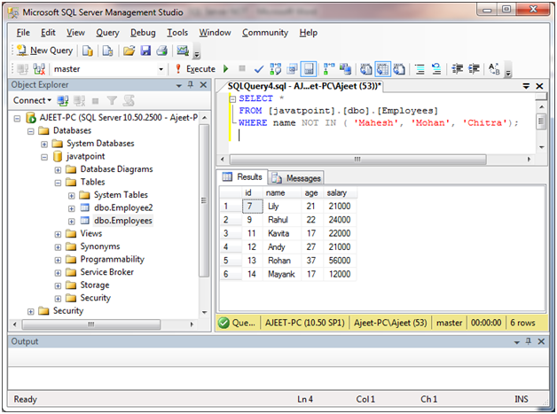
Task: Click the green Debug play icon
Action: click(225, 68)
